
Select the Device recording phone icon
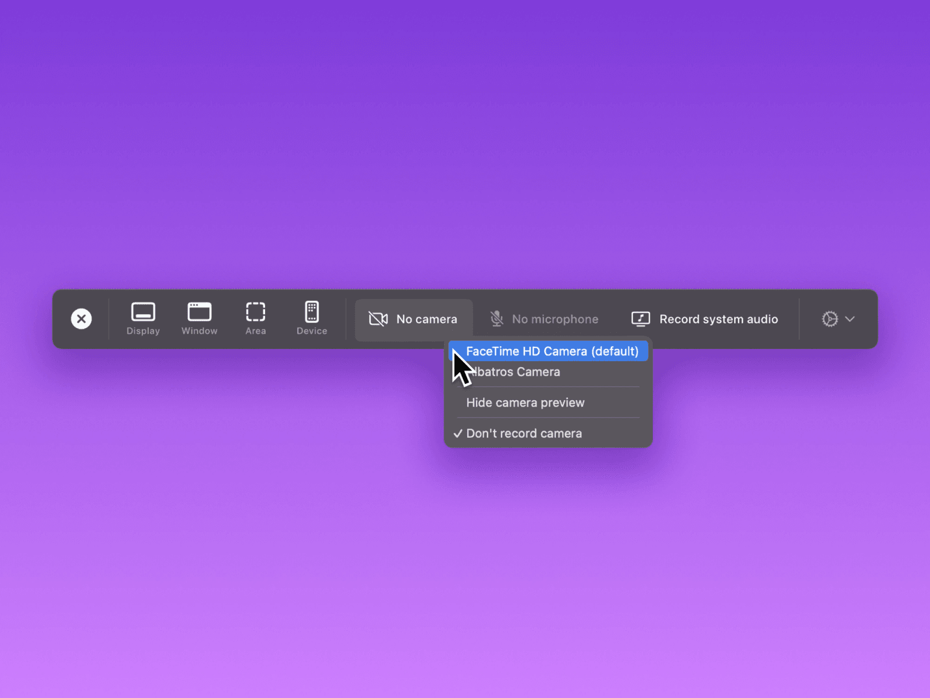312,312
